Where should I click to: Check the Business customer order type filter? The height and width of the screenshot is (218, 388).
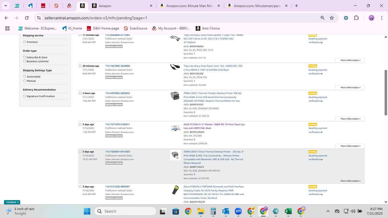(24, 61)
